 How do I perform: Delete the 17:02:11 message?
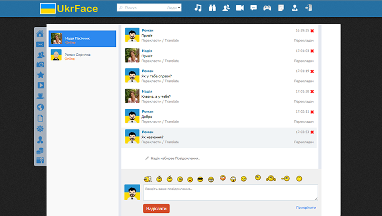(x=312, y=112)
